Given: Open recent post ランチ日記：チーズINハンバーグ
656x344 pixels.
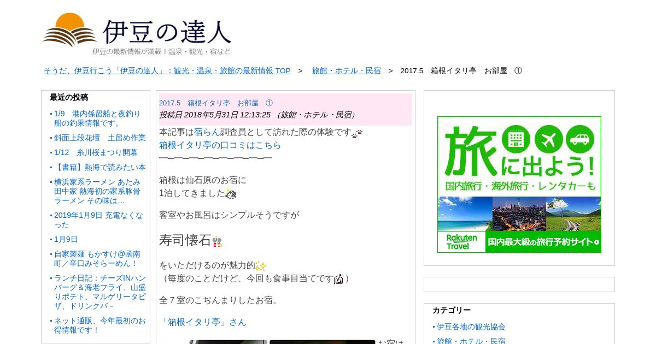Looking at the screenshot, I should click(x=100, y=292).
